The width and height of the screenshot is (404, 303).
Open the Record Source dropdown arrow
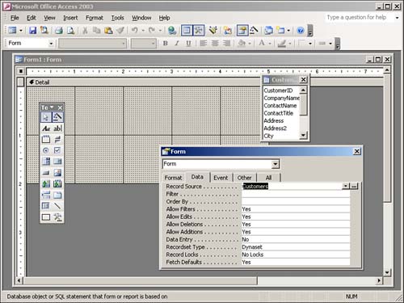coord(346,186)
